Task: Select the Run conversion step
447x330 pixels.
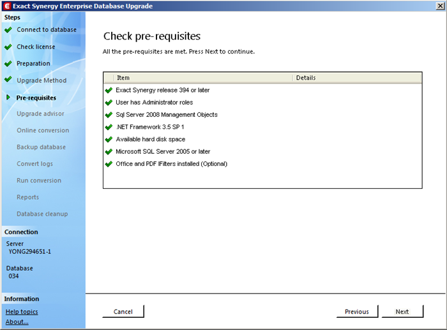Action: (x=39, y=181)
